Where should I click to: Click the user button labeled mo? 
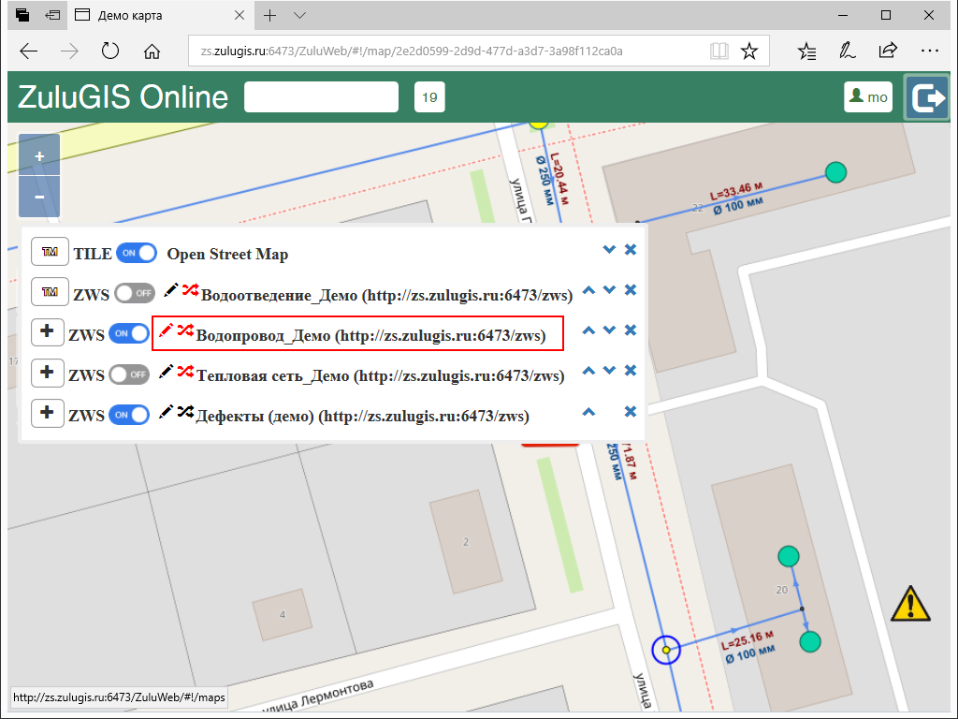[867, 97]
